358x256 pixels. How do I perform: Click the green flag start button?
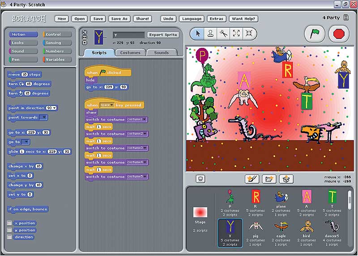coord(315,34)
